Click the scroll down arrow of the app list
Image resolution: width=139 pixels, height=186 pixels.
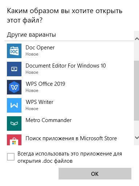[x=137, y=138]
